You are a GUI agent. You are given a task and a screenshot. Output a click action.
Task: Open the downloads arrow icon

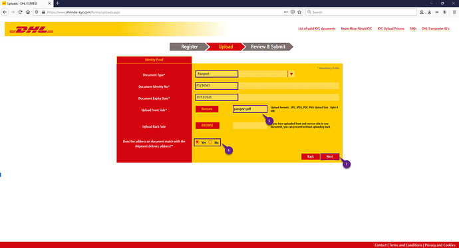(x=429, y=12)
